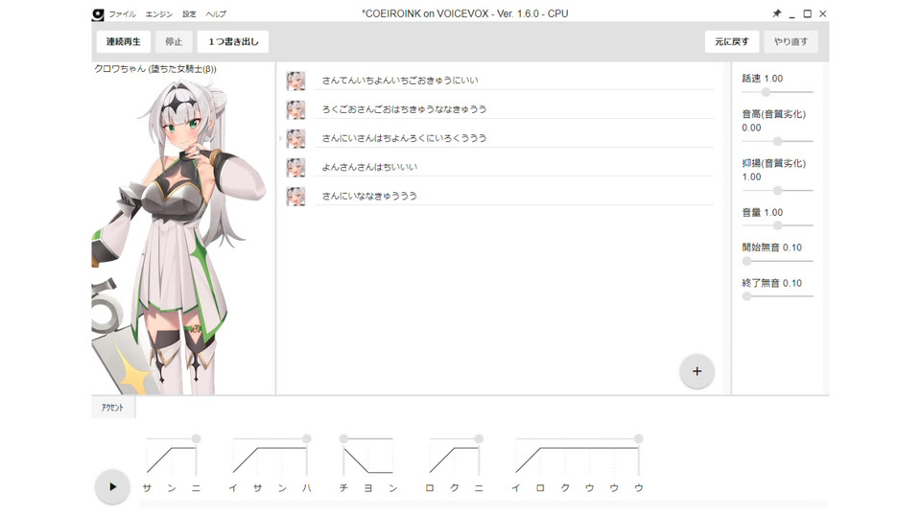Toggle the pin window icon
Screen dimensions: 921x518
[x=776, y=13]
